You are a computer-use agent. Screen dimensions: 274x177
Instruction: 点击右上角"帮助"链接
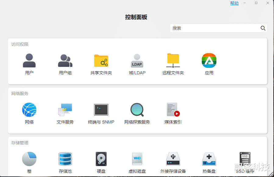(234, 3)
